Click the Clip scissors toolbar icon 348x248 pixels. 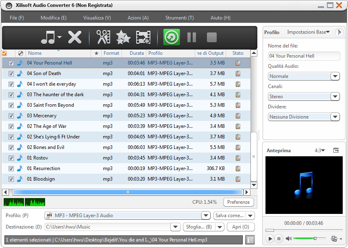(103, 37)
